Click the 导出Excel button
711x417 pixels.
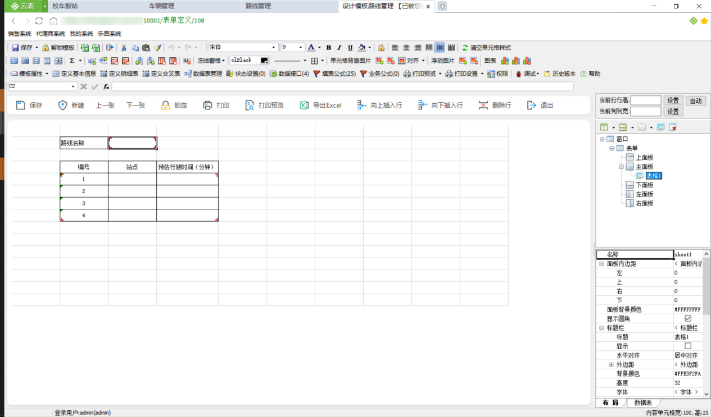[x=320, y=105]
